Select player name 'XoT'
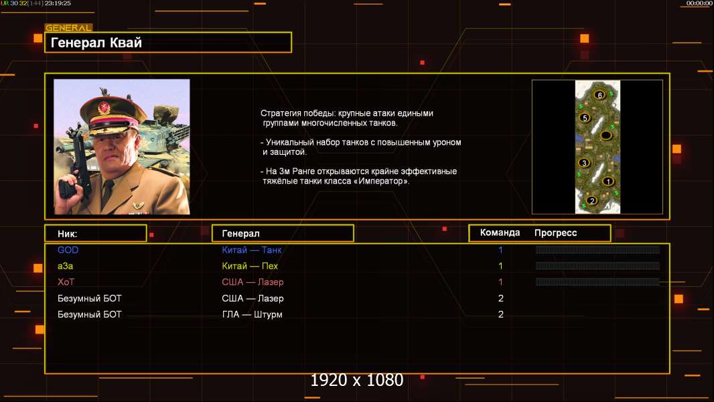The height and width of the screenshot is (402, 714). 66,282
